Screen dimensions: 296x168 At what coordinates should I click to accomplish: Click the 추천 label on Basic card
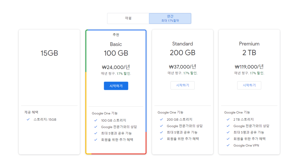(x=116, y=35)
